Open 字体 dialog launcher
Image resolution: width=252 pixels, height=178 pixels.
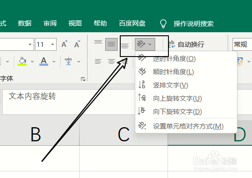(83, 79)
